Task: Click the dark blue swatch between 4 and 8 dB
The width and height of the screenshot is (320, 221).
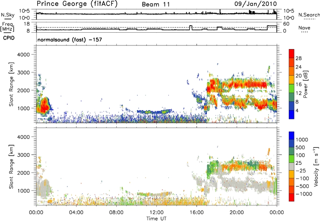Action: (x=292, y=106)
